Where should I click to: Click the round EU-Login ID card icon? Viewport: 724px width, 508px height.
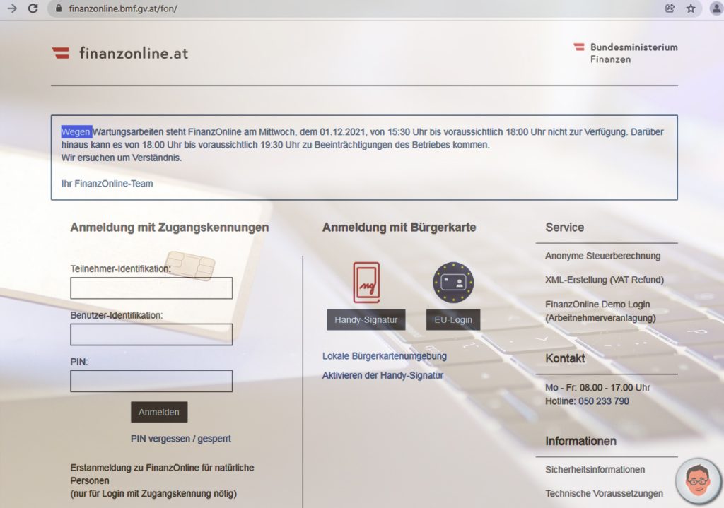(453, 283)
